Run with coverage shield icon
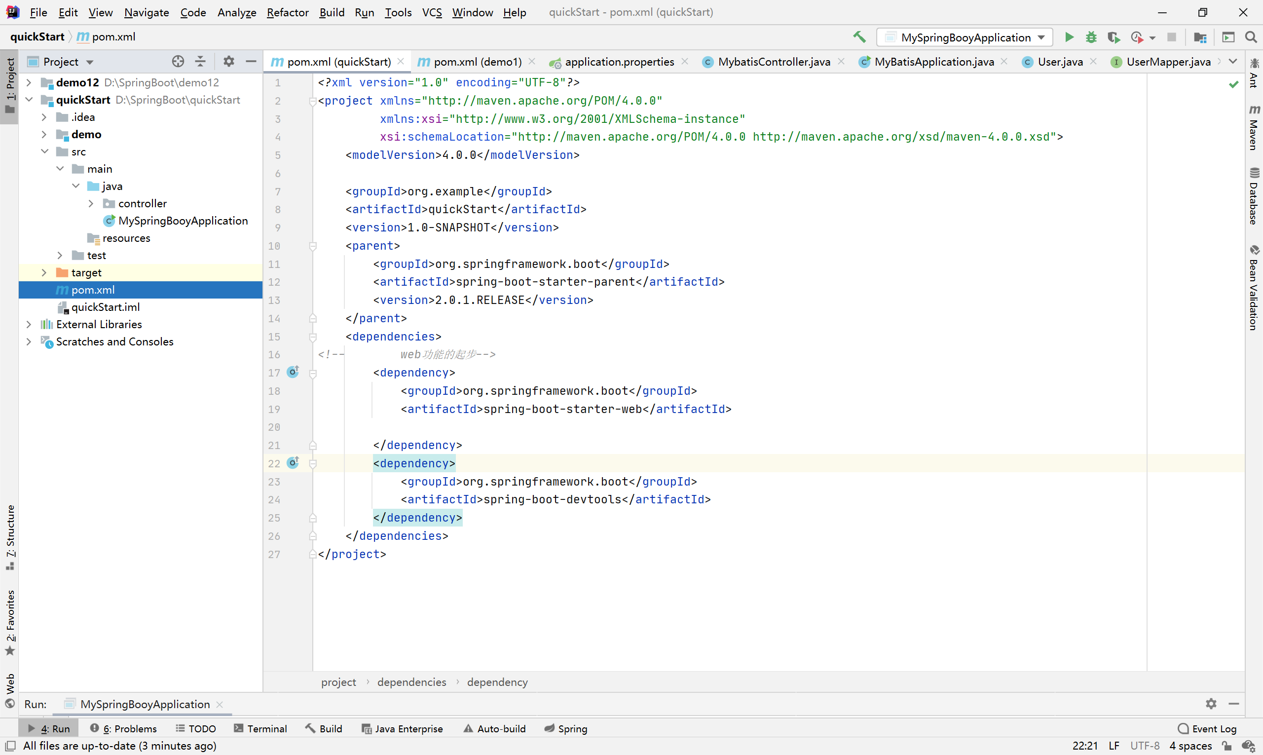Screen dimensions: 1263x755 click(1114, 37)
